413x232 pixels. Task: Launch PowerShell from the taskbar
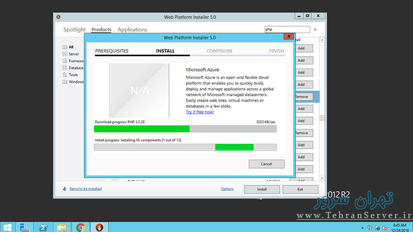coord(43,227)
